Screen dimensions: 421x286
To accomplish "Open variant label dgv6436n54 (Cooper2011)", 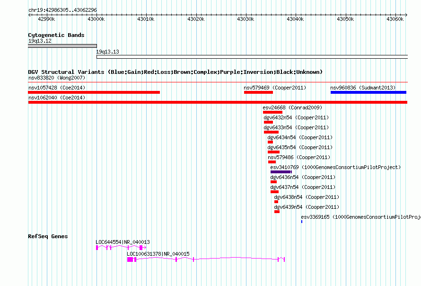I will 303,177.
